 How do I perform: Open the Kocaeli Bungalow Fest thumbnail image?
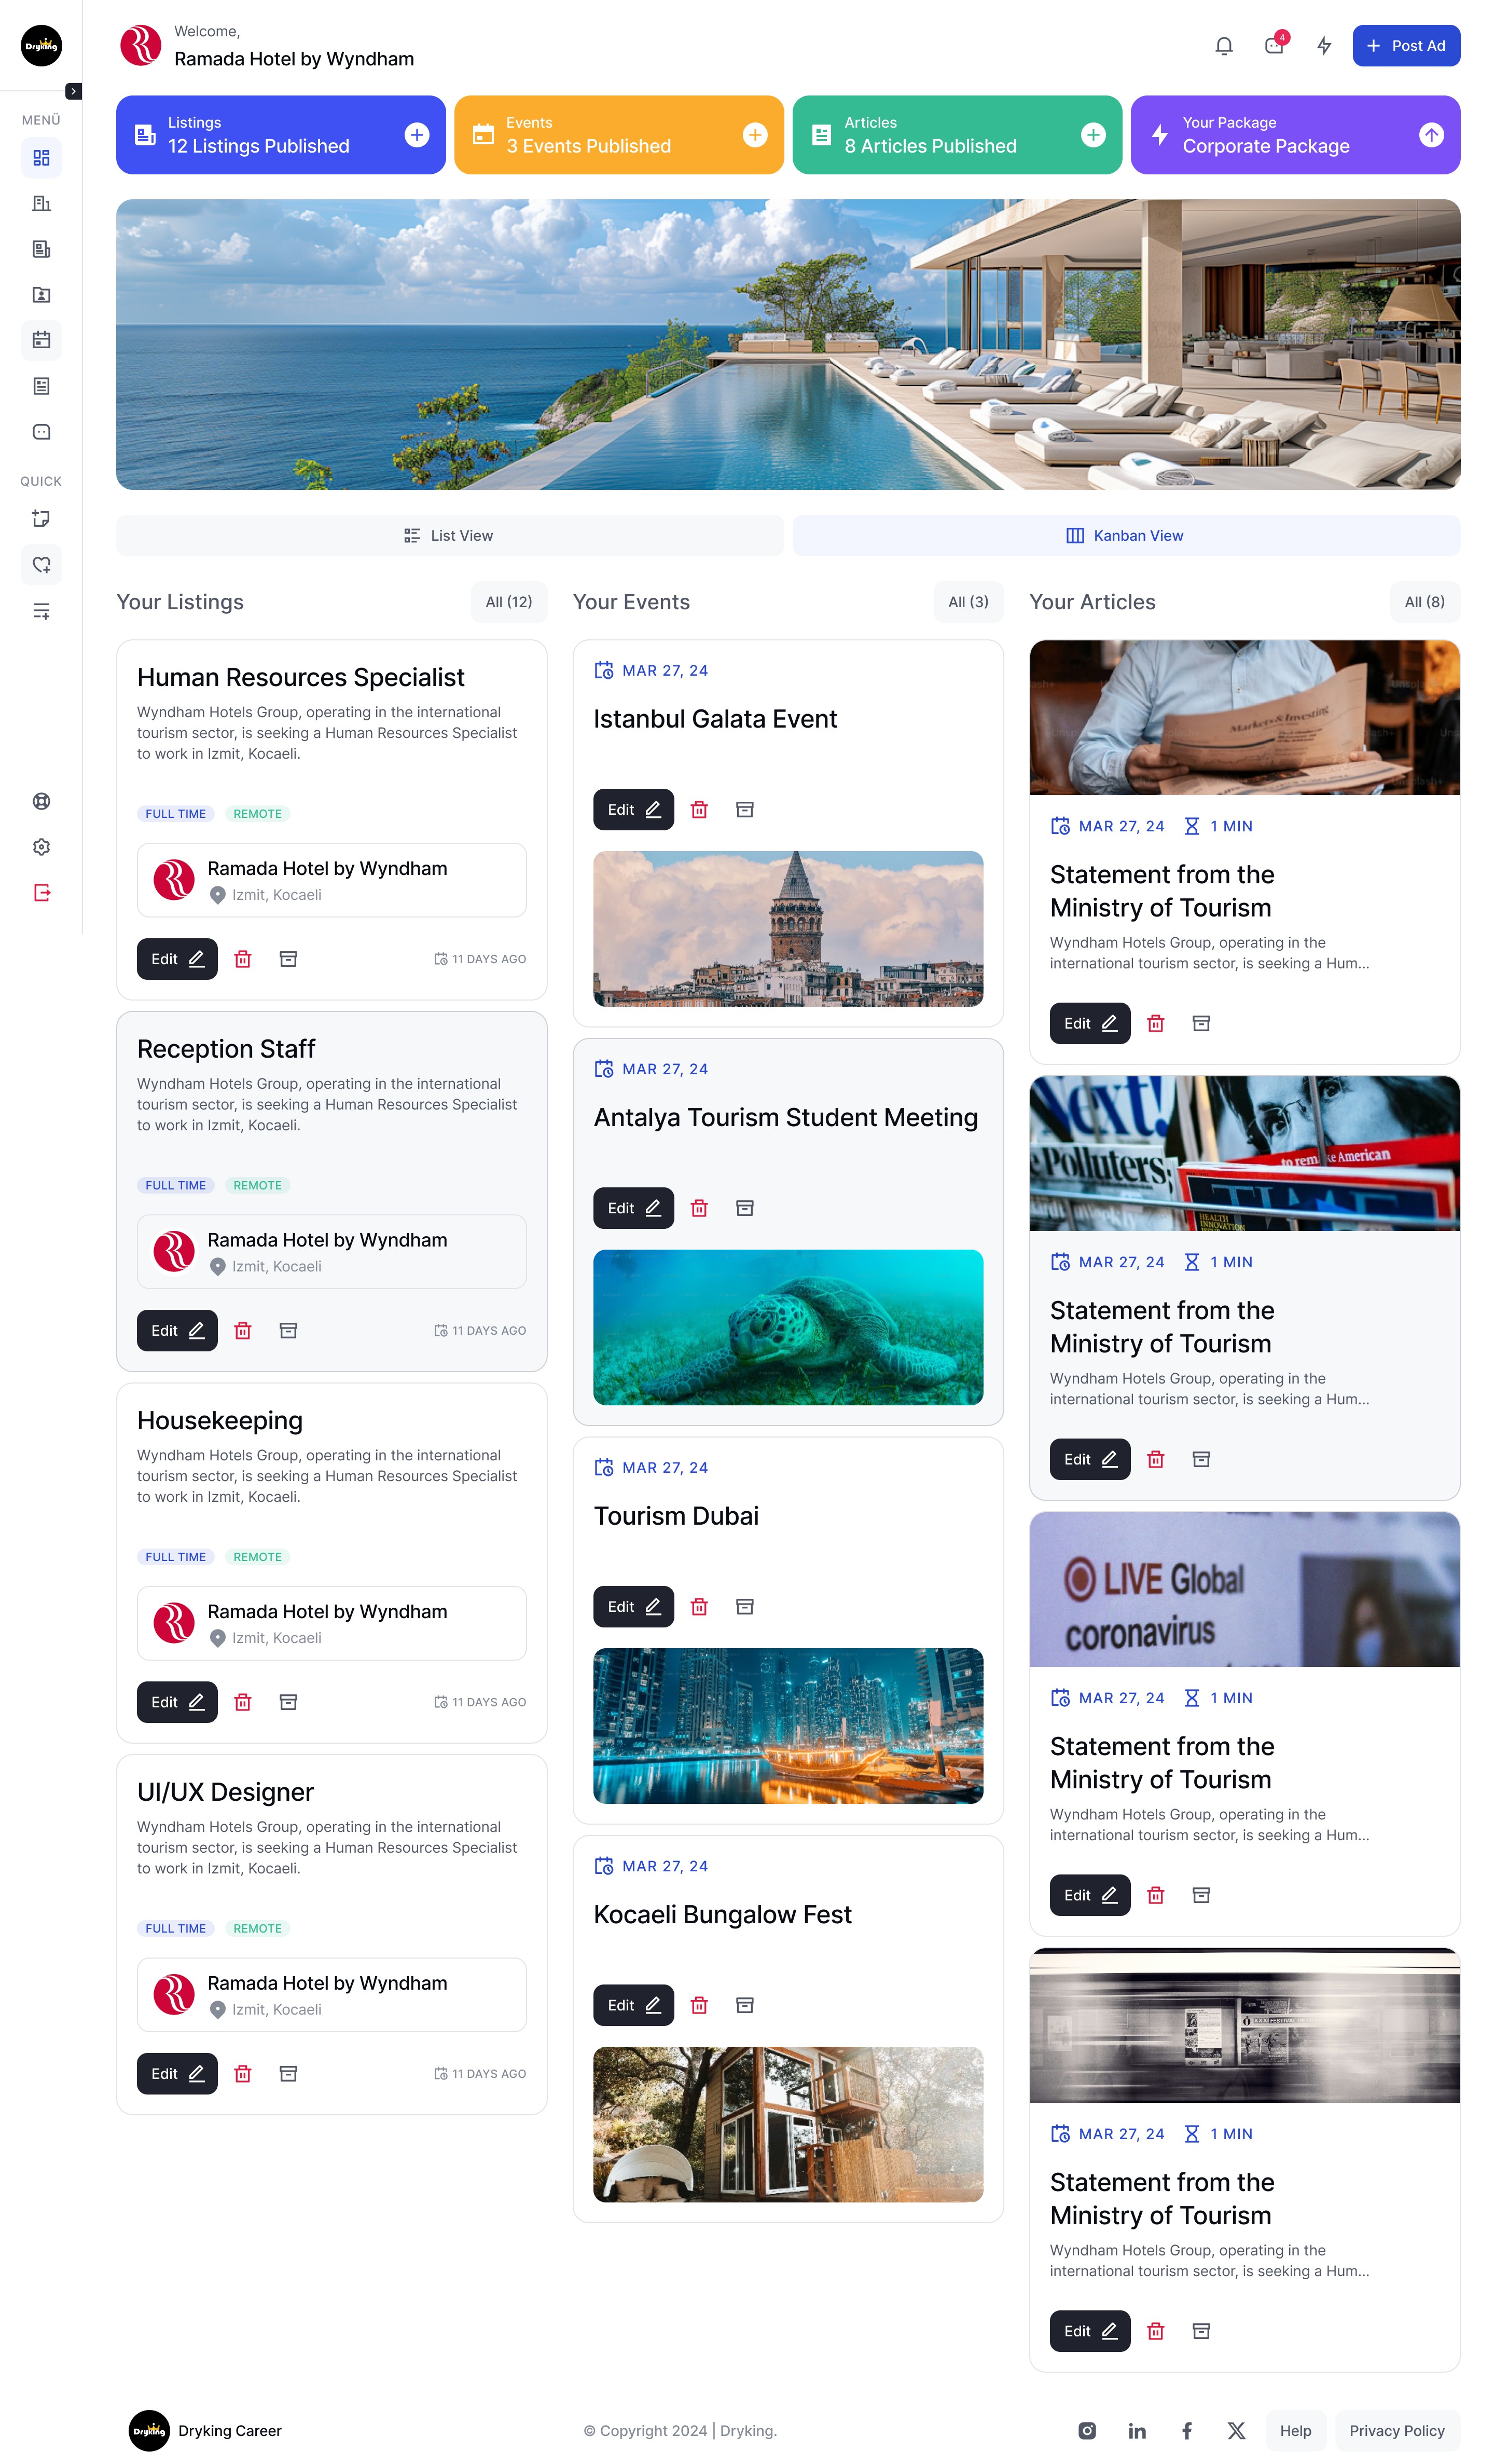(x=787, y=2124)
